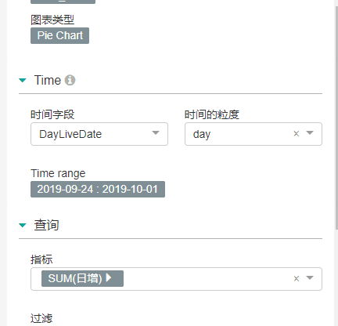
Task: Click the 过滤 filter label
Action: (x=41, y=318)
